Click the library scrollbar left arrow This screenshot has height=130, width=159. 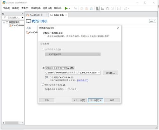point(3,123)
